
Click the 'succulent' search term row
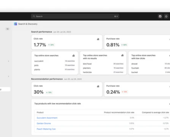click(55, 61)
